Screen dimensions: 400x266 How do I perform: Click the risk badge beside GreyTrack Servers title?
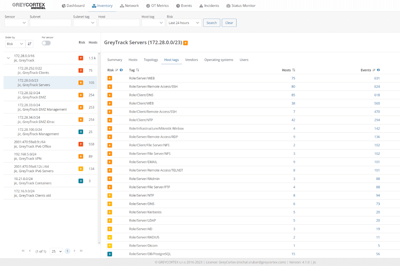coord(186,43)
